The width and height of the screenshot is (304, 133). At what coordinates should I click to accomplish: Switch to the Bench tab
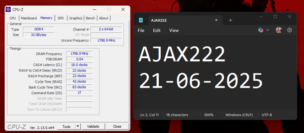tap(90, 18)
